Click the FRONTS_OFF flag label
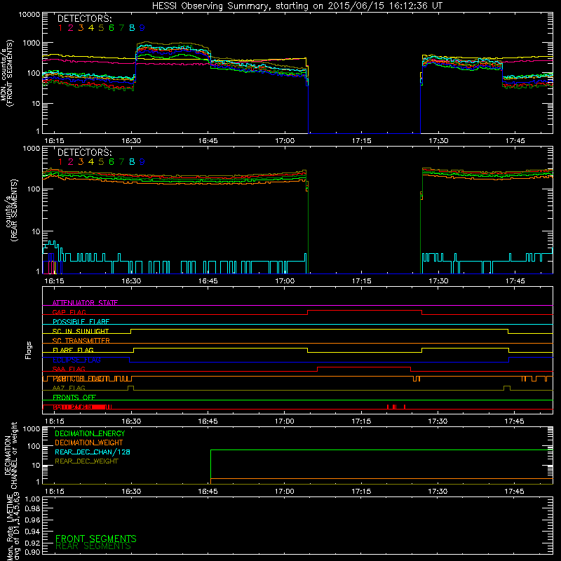The width and height of the screenshot is (561, 561). coord(74,397)
